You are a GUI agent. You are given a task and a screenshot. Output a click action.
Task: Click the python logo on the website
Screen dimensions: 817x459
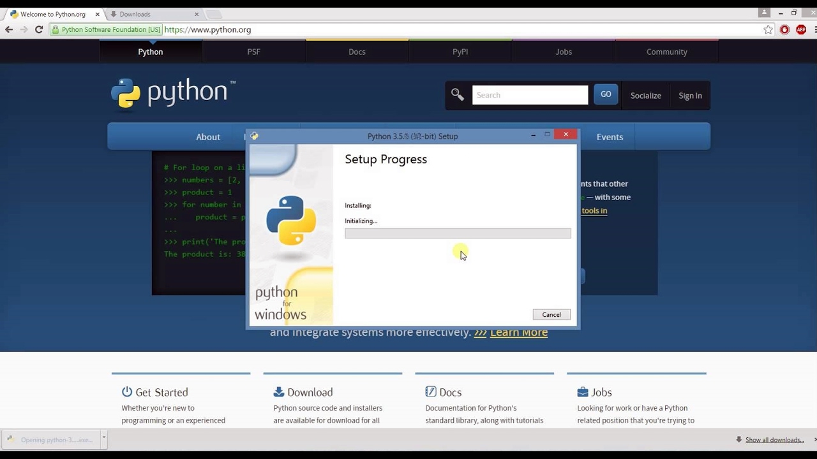point(173,94)
